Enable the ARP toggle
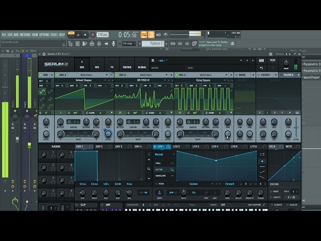This screenshot has height=241, width=321. coord(102,205)
